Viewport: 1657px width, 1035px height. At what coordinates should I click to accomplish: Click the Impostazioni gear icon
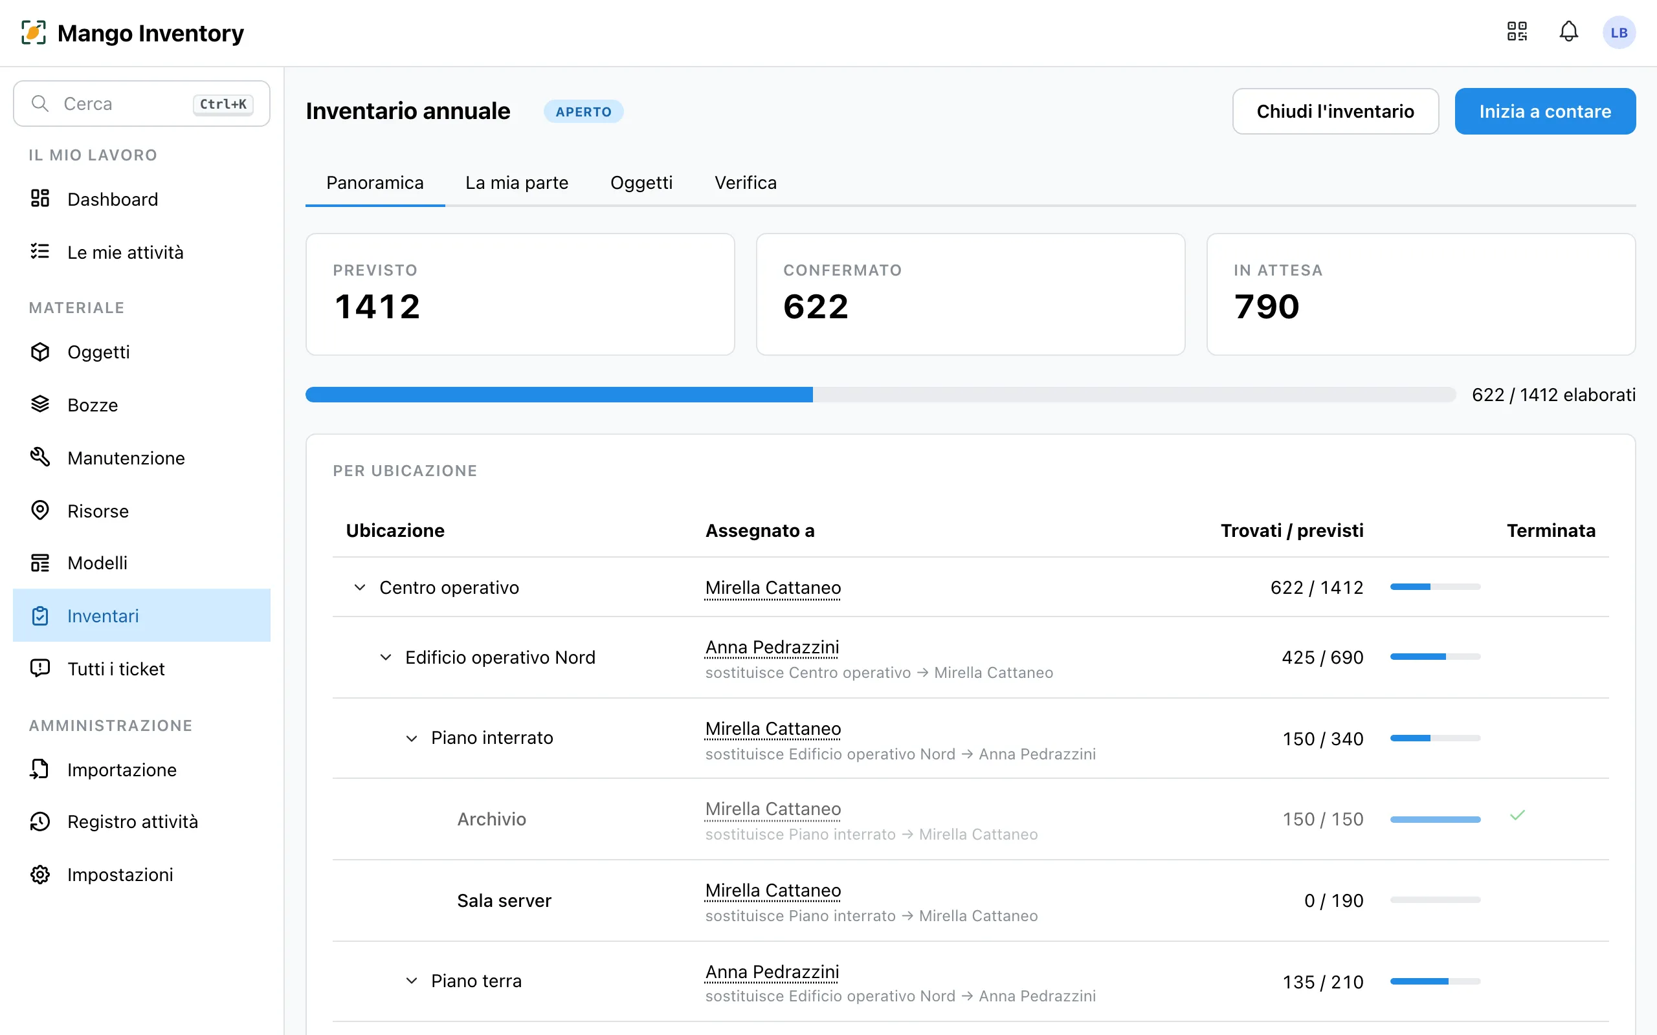(39, 874)
